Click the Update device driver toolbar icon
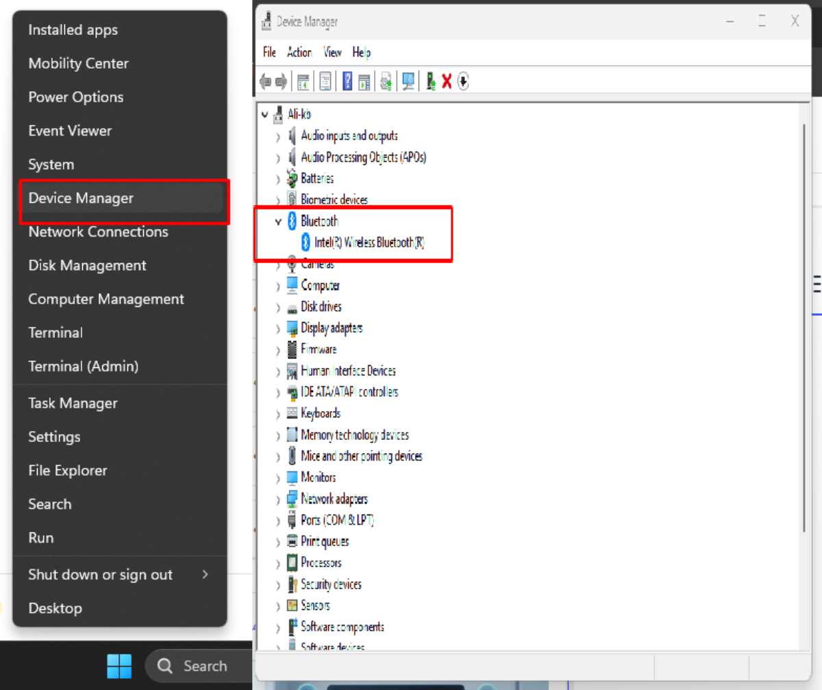Screen dimensions: 822x690 coord(386,82)
